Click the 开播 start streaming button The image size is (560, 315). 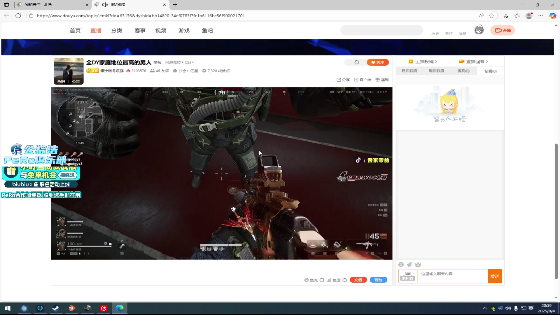[x=503, y=30]
